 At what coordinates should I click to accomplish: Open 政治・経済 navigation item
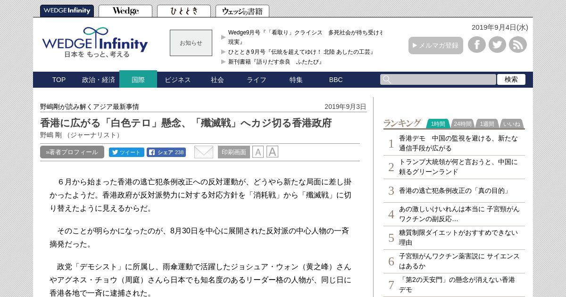point(99,80)
